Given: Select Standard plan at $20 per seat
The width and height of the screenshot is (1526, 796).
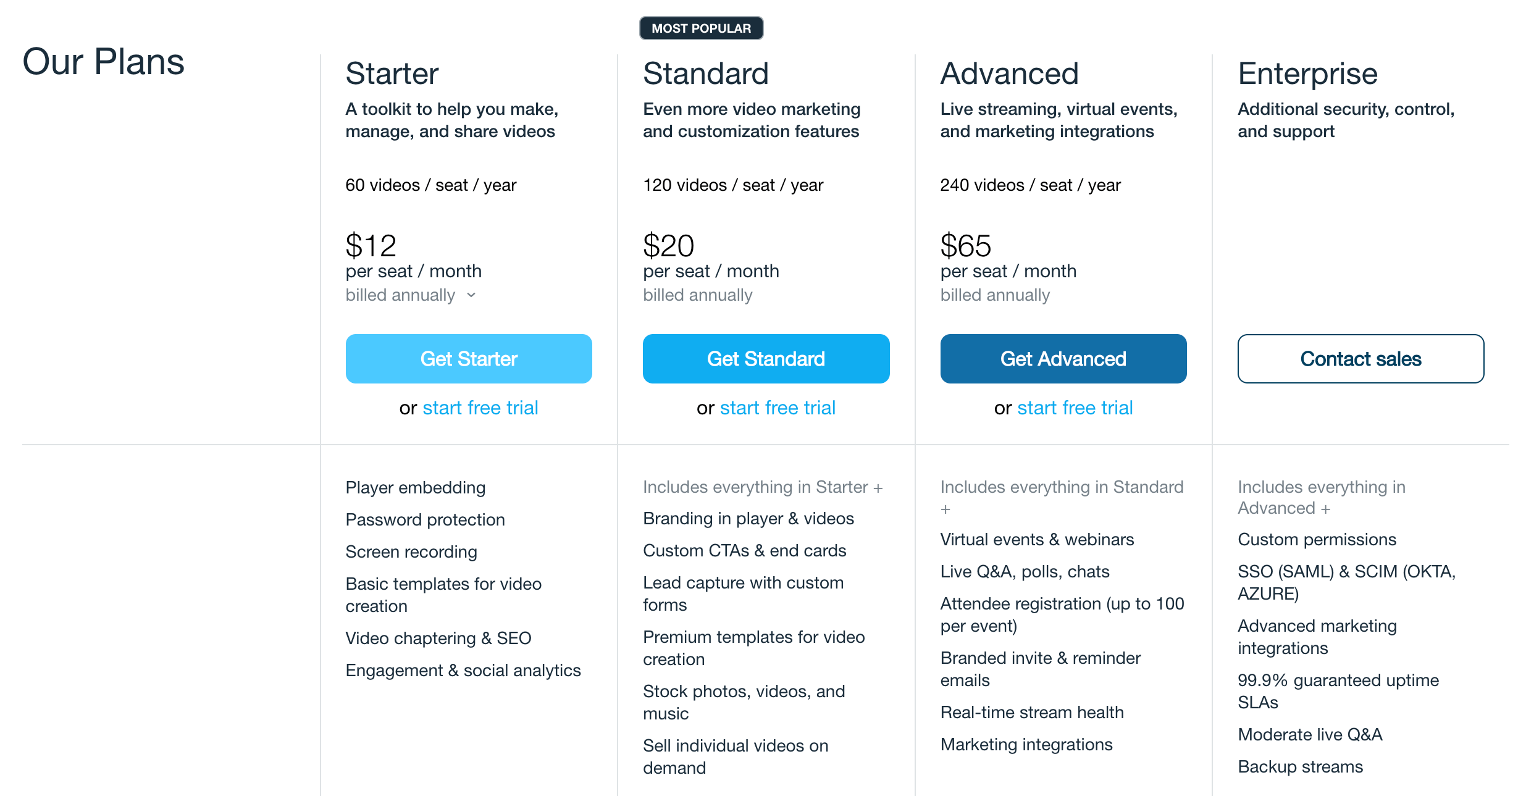Looking at the screenshot, I should pyautogui.click(x=766, y=359).
